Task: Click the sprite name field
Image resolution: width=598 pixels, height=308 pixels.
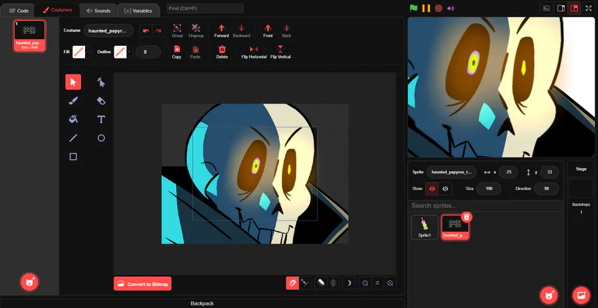Action: click(452, 173)
